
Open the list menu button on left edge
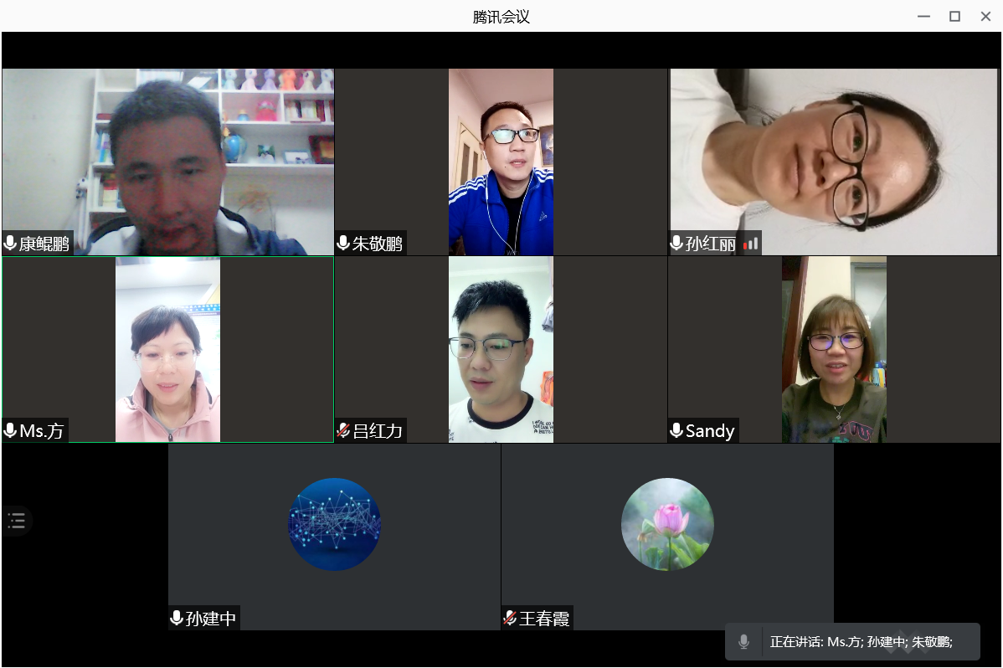coord(17,521)
